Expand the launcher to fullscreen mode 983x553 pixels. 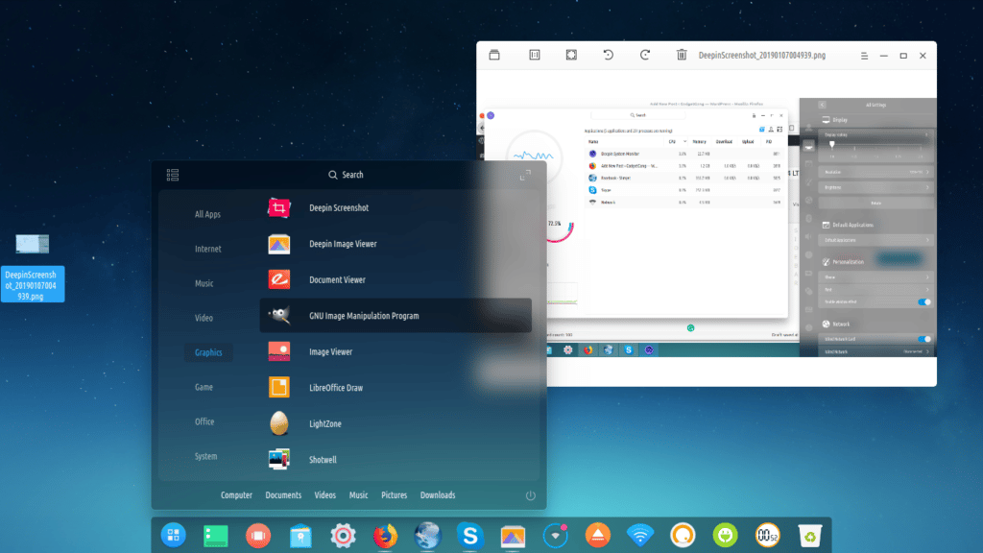(x=526, y=176)
